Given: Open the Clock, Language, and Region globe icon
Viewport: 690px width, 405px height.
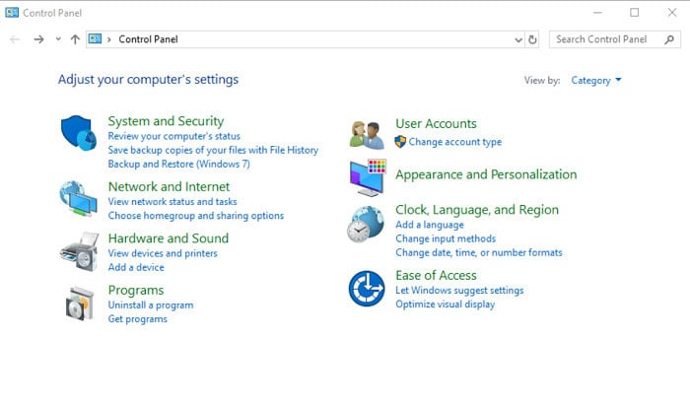Looking at the screenshot, I should coord(366,225).
